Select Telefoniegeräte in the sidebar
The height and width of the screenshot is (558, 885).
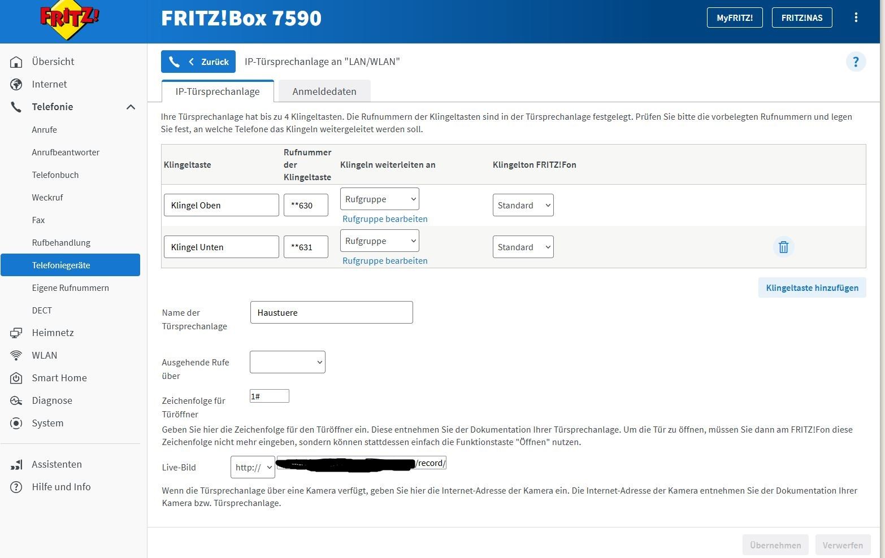pos(70,265)
